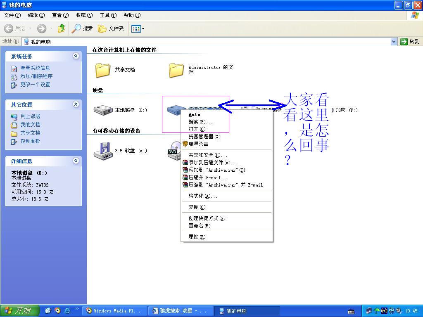Expand the quick launch chevron
423x317 pixels.
tap(77, 309)
